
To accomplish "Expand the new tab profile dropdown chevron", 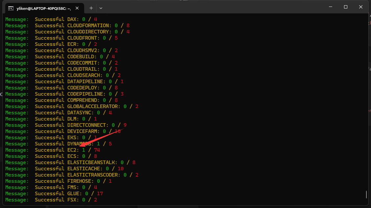I will coord(101,8).
